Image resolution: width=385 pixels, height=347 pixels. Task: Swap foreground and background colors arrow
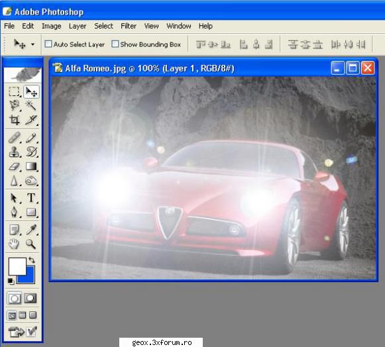point(32,260)
